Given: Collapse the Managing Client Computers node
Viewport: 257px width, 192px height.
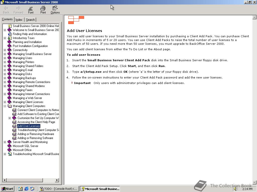Looking at the screenshot, I should pyautogui.click(x=5, y=106).
